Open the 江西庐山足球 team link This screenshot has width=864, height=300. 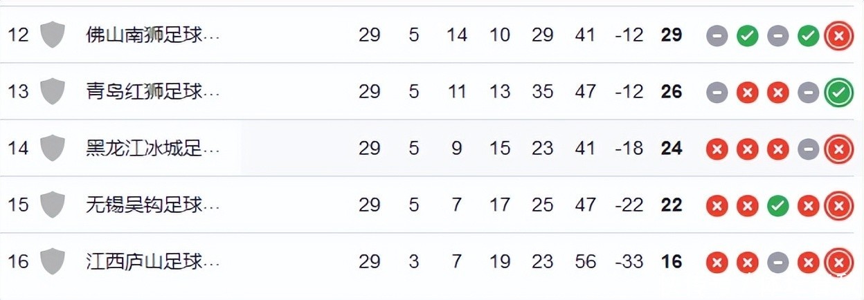click(152, 261)
